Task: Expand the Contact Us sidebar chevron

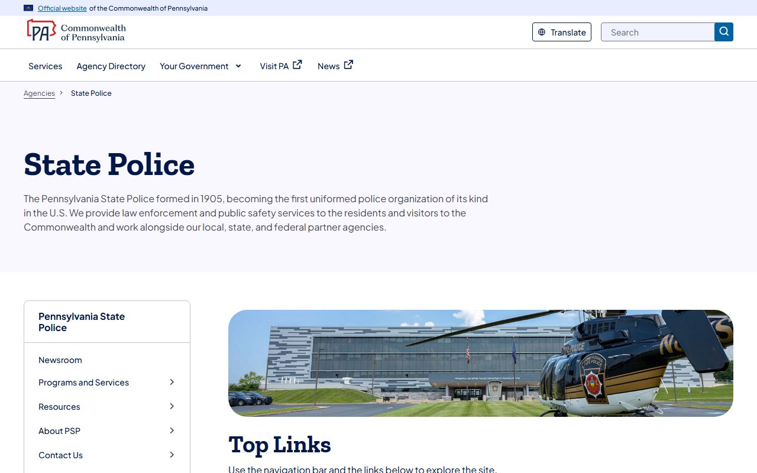Action: (172, 455)
